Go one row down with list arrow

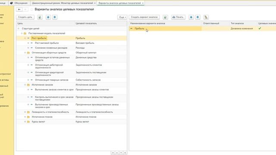[121, 153]
